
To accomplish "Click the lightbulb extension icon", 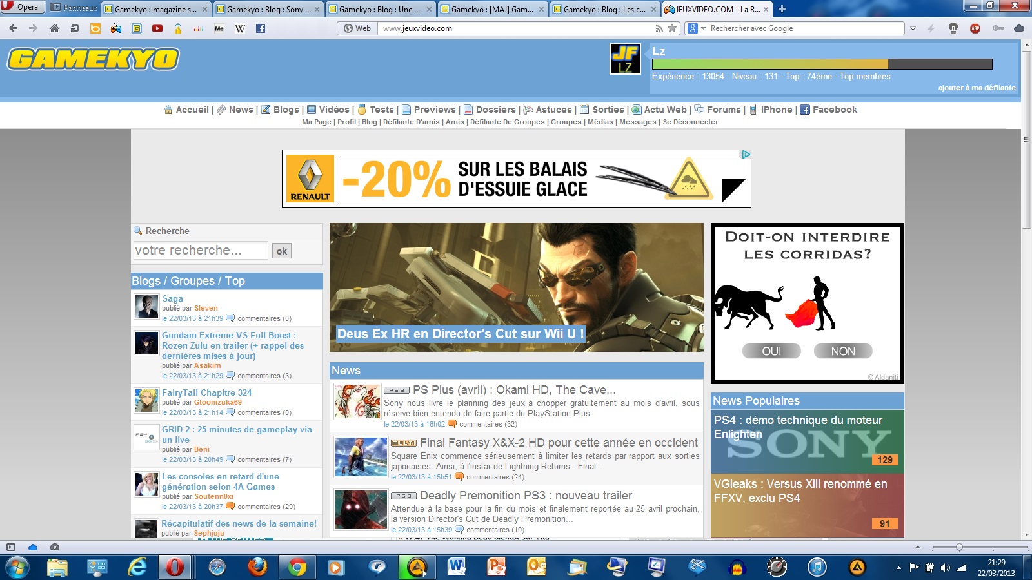I will pyautogui.click(x=953, y=28).
